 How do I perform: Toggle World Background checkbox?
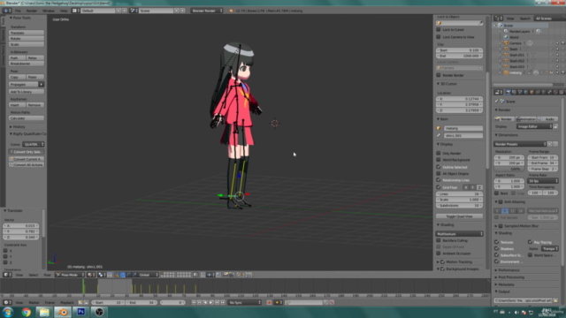coord(439,160)
